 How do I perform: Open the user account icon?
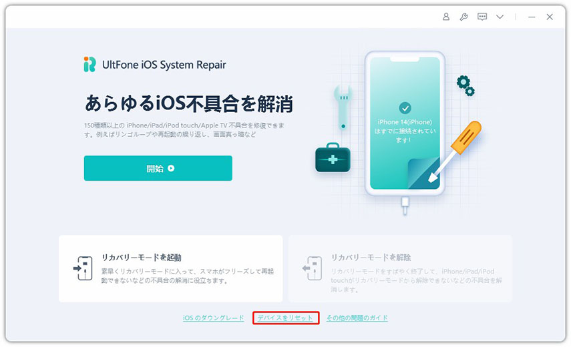(445, 17)
